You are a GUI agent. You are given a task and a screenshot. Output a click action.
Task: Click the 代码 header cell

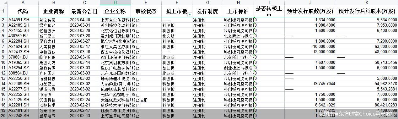click(23, 11)
